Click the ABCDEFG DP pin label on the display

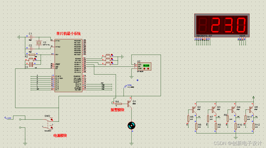(x=204, y=36)
